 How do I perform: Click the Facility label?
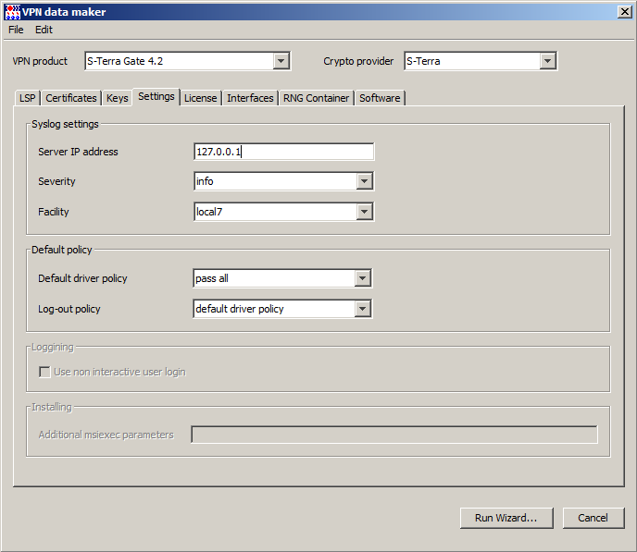[53, 212]
